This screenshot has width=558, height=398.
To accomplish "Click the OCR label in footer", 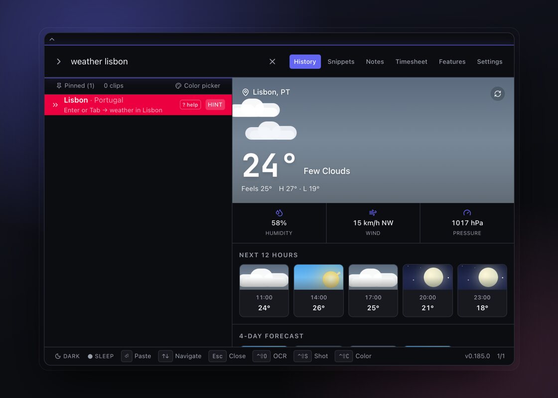I will tap(280, 356).
